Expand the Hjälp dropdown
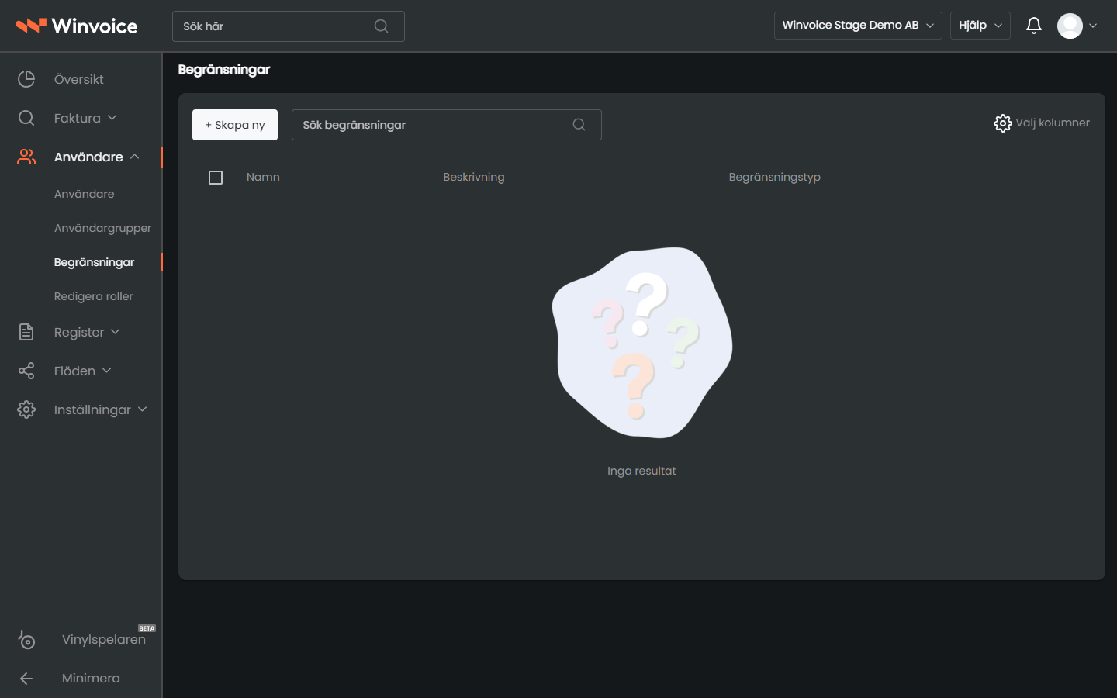 [980, 26]
